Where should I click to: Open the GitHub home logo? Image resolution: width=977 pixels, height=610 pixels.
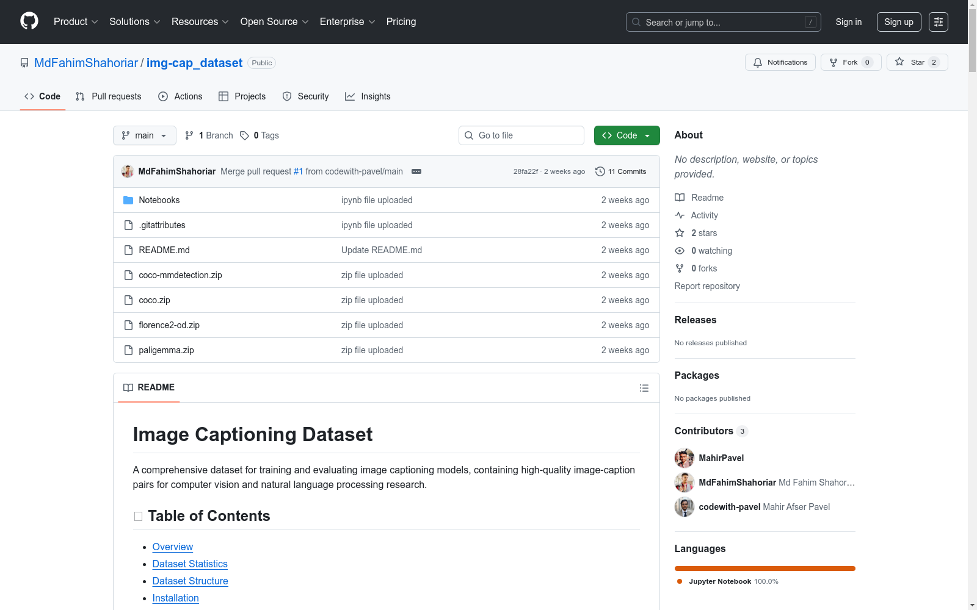click(x=29, y=21)
